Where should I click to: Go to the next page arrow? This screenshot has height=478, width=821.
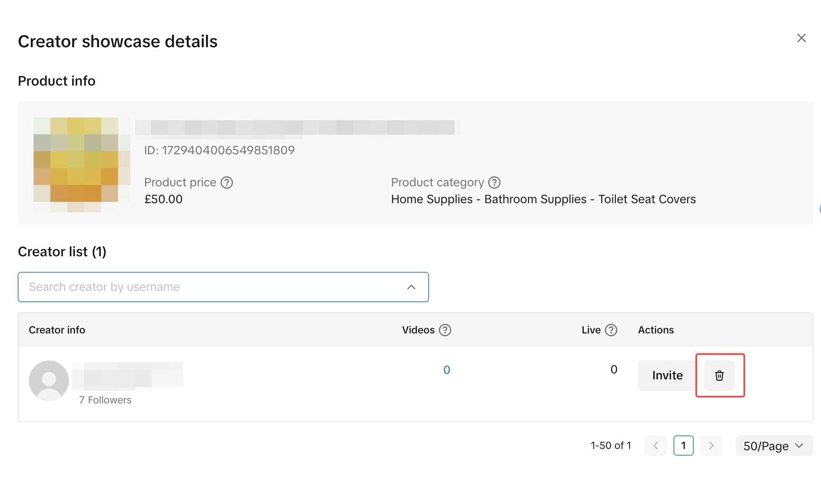pyautogui.click(x=711, y=446)
